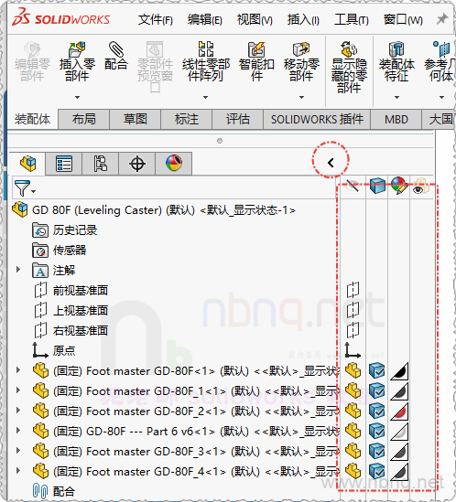456x502 pixels.
Task: Open dropdown under Assembly Features (装配体特征)
Action: pyautogui.click(x=396, y=97)
